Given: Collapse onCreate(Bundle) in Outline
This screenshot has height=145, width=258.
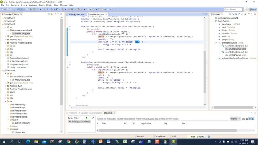Looking at the screenshot, I should pos(216,43).
